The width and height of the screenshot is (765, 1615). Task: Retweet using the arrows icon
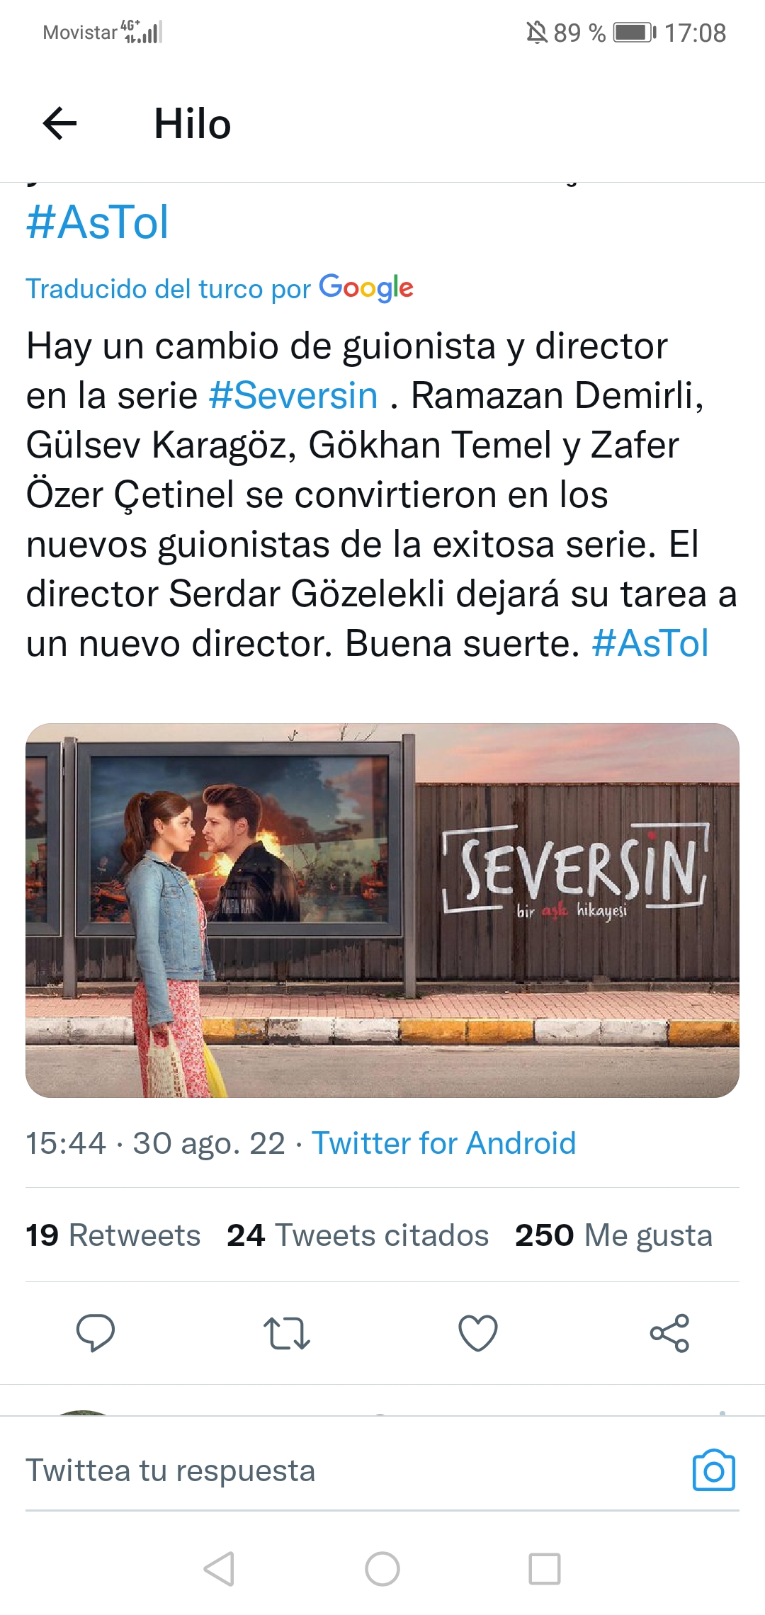[x=287, y=1333]
